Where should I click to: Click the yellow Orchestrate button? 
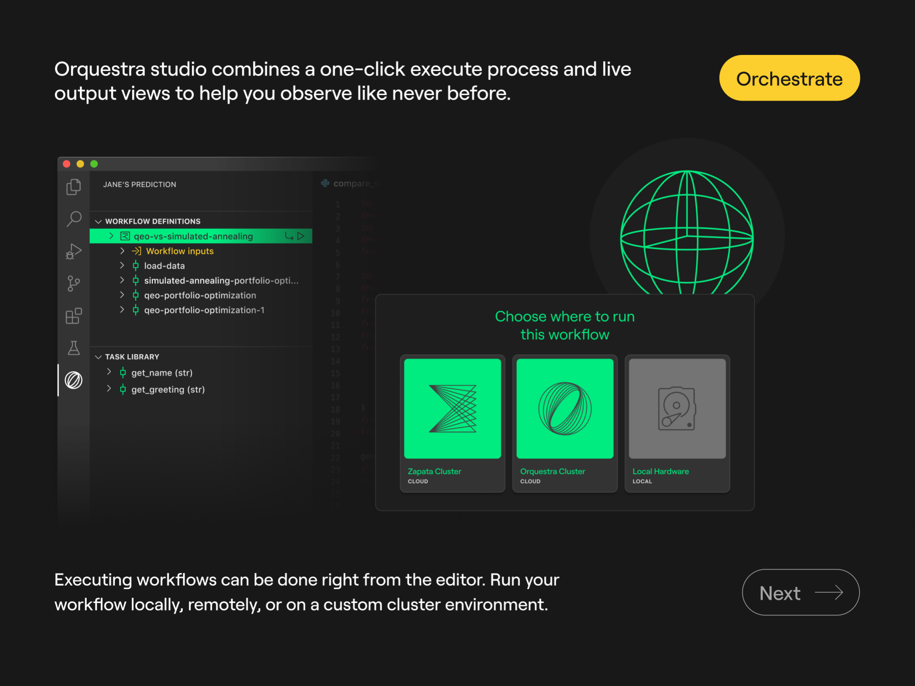click(x=789, y=78)
